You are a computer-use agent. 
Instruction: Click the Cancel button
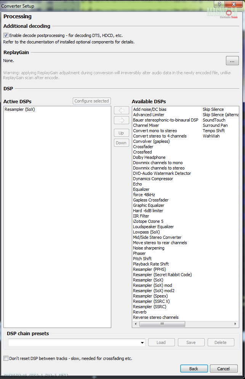(x=223, y=369)
